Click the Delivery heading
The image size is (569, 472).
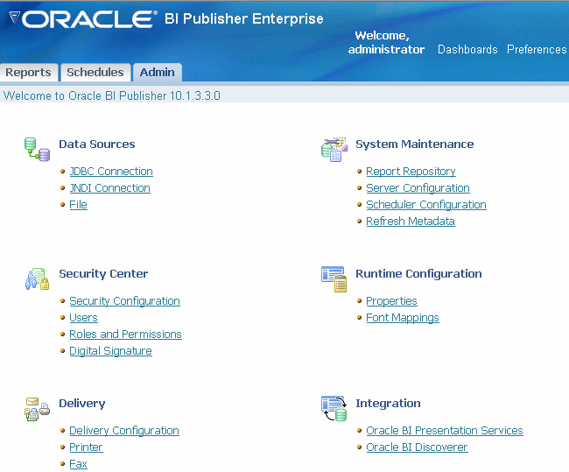(x=82, y=404)
